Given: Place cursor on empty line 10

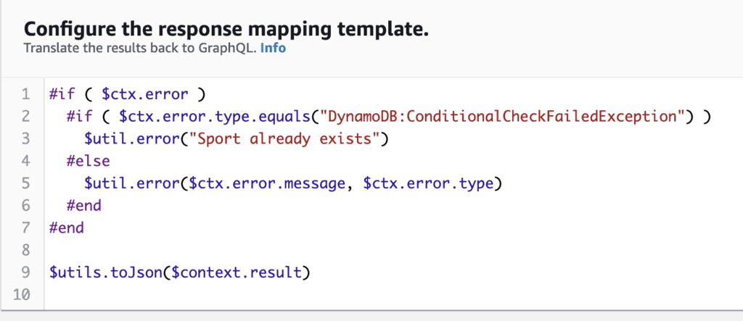Looking at the screenshot, I should [218, 294].
